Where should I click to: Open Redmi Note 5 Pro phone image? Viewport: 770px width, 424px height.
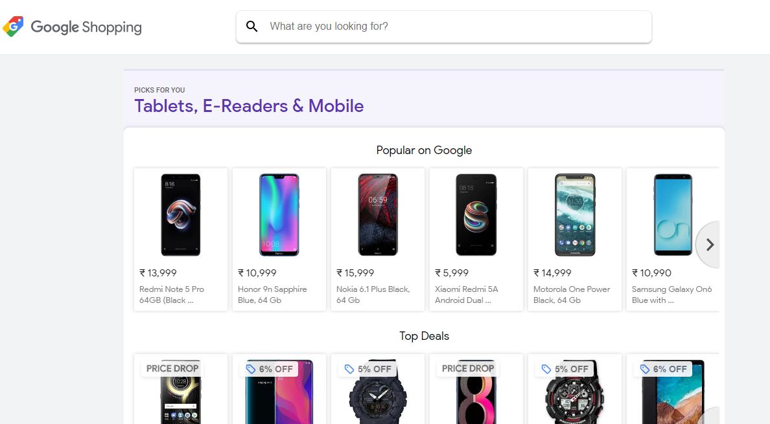[181, 214]
